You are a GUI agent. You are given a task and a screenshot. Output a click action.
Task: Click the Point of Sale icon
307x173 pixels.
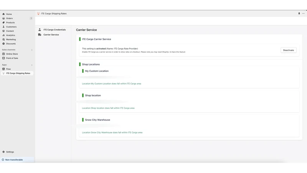[3, 58]
